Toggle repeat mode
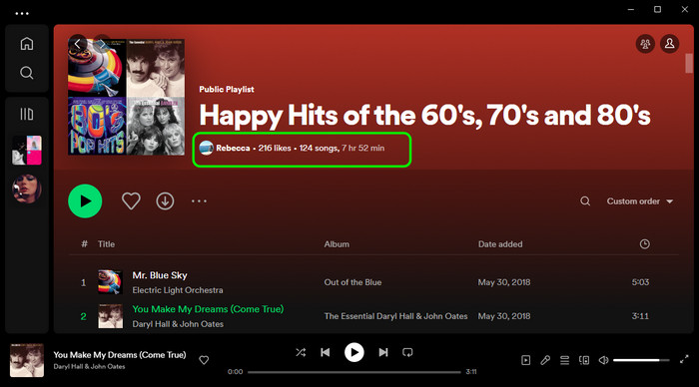Image resolution: width=699 pixels, height=387 pixels. click(407, 353)
